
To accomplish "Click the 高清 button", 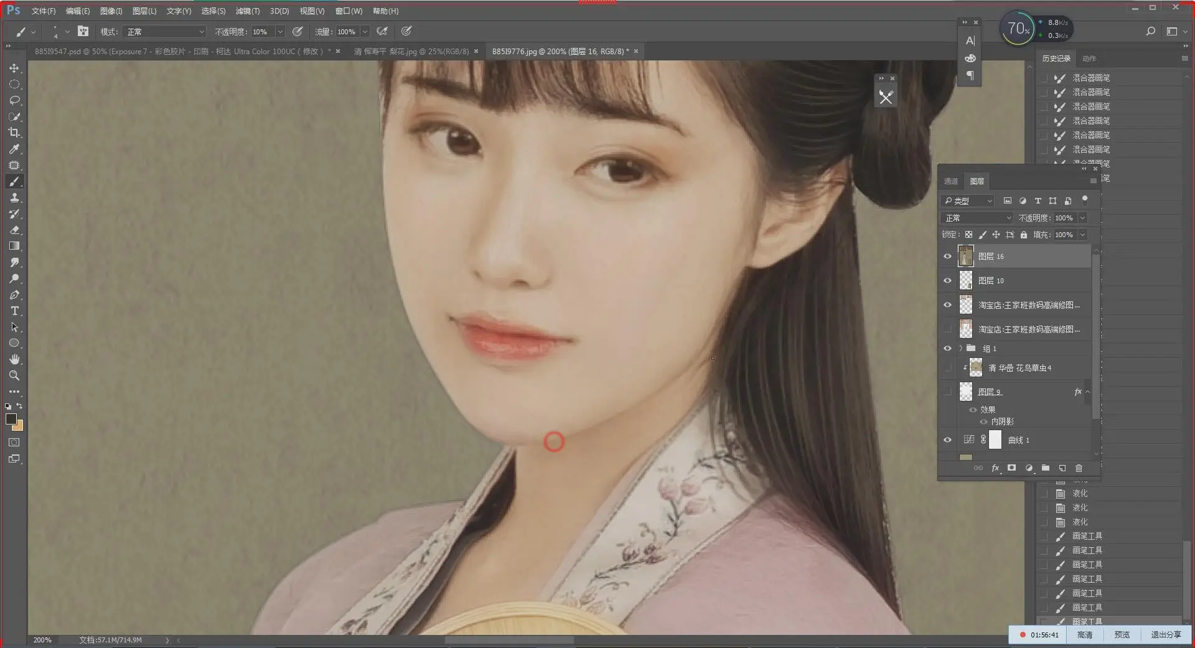I will [1085, 635].
